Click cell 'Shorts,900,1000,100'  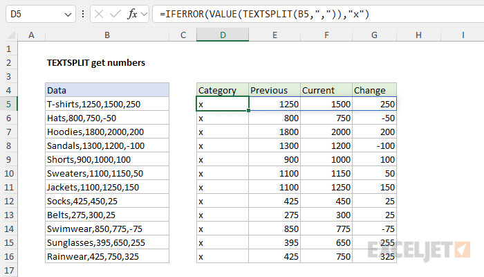[x=107, y=159]
